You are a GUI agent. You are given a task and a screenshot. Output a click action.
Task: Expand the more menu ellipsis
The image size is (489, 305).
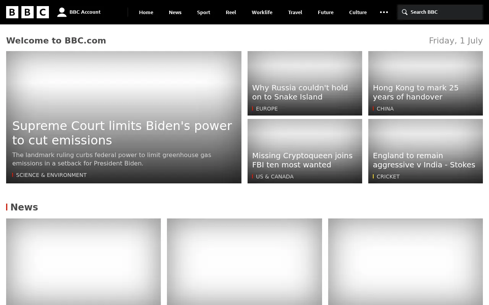point(384,12)
